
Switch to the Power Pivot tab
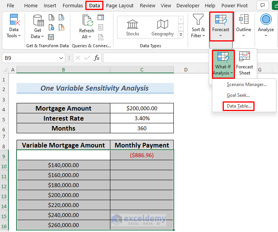235,5
